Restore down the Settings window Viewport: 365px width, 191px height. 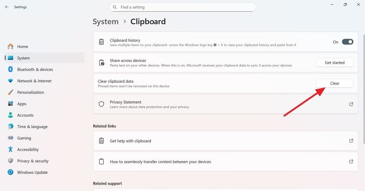coord(345,4)
